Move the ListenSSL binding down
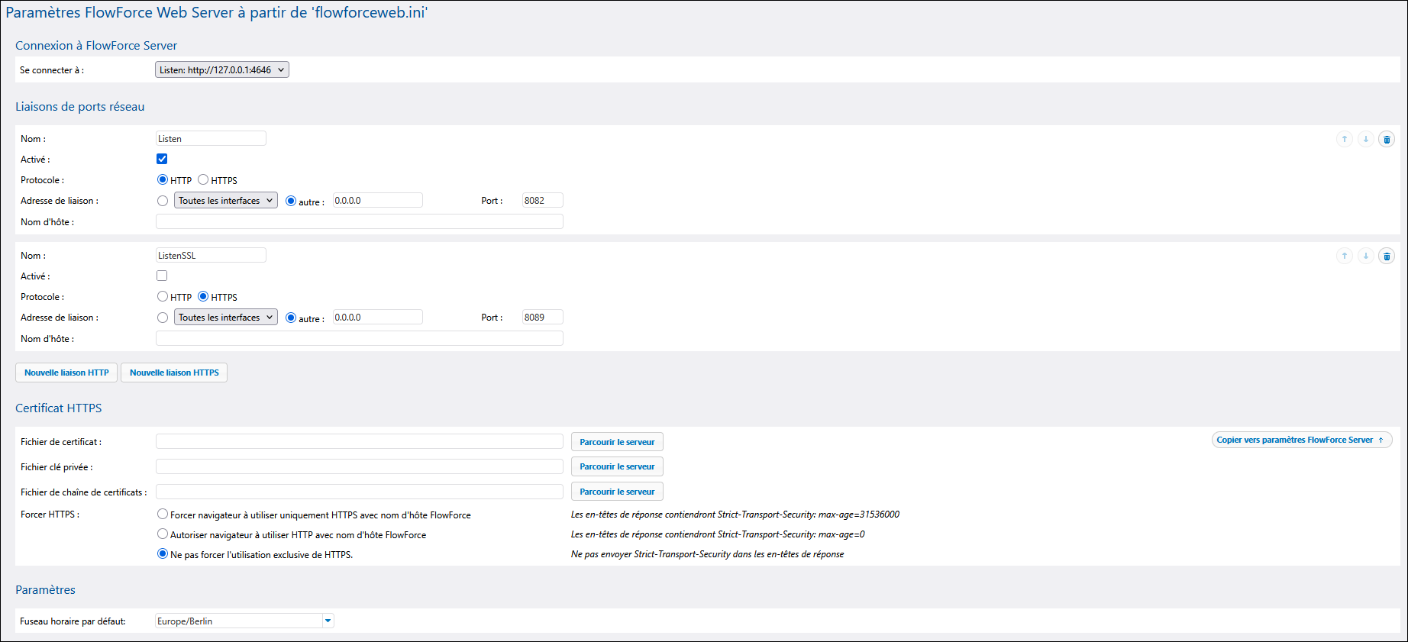Image resolution: width=1408 pixels, height=642 pixels. click(x=1365, y=256)
